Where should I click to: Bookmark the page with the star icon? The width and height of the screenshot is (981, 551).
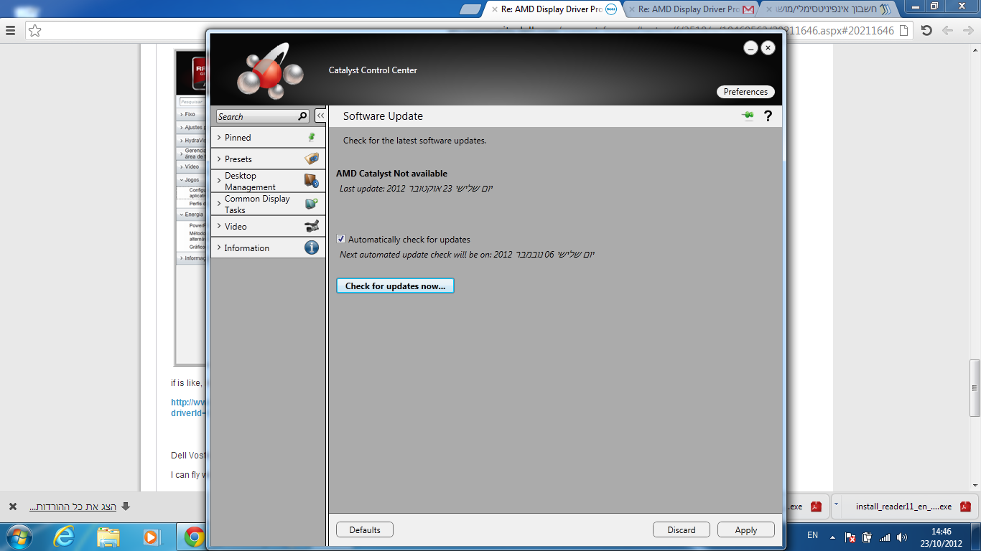pyautogui.click(x=34, y=30)
